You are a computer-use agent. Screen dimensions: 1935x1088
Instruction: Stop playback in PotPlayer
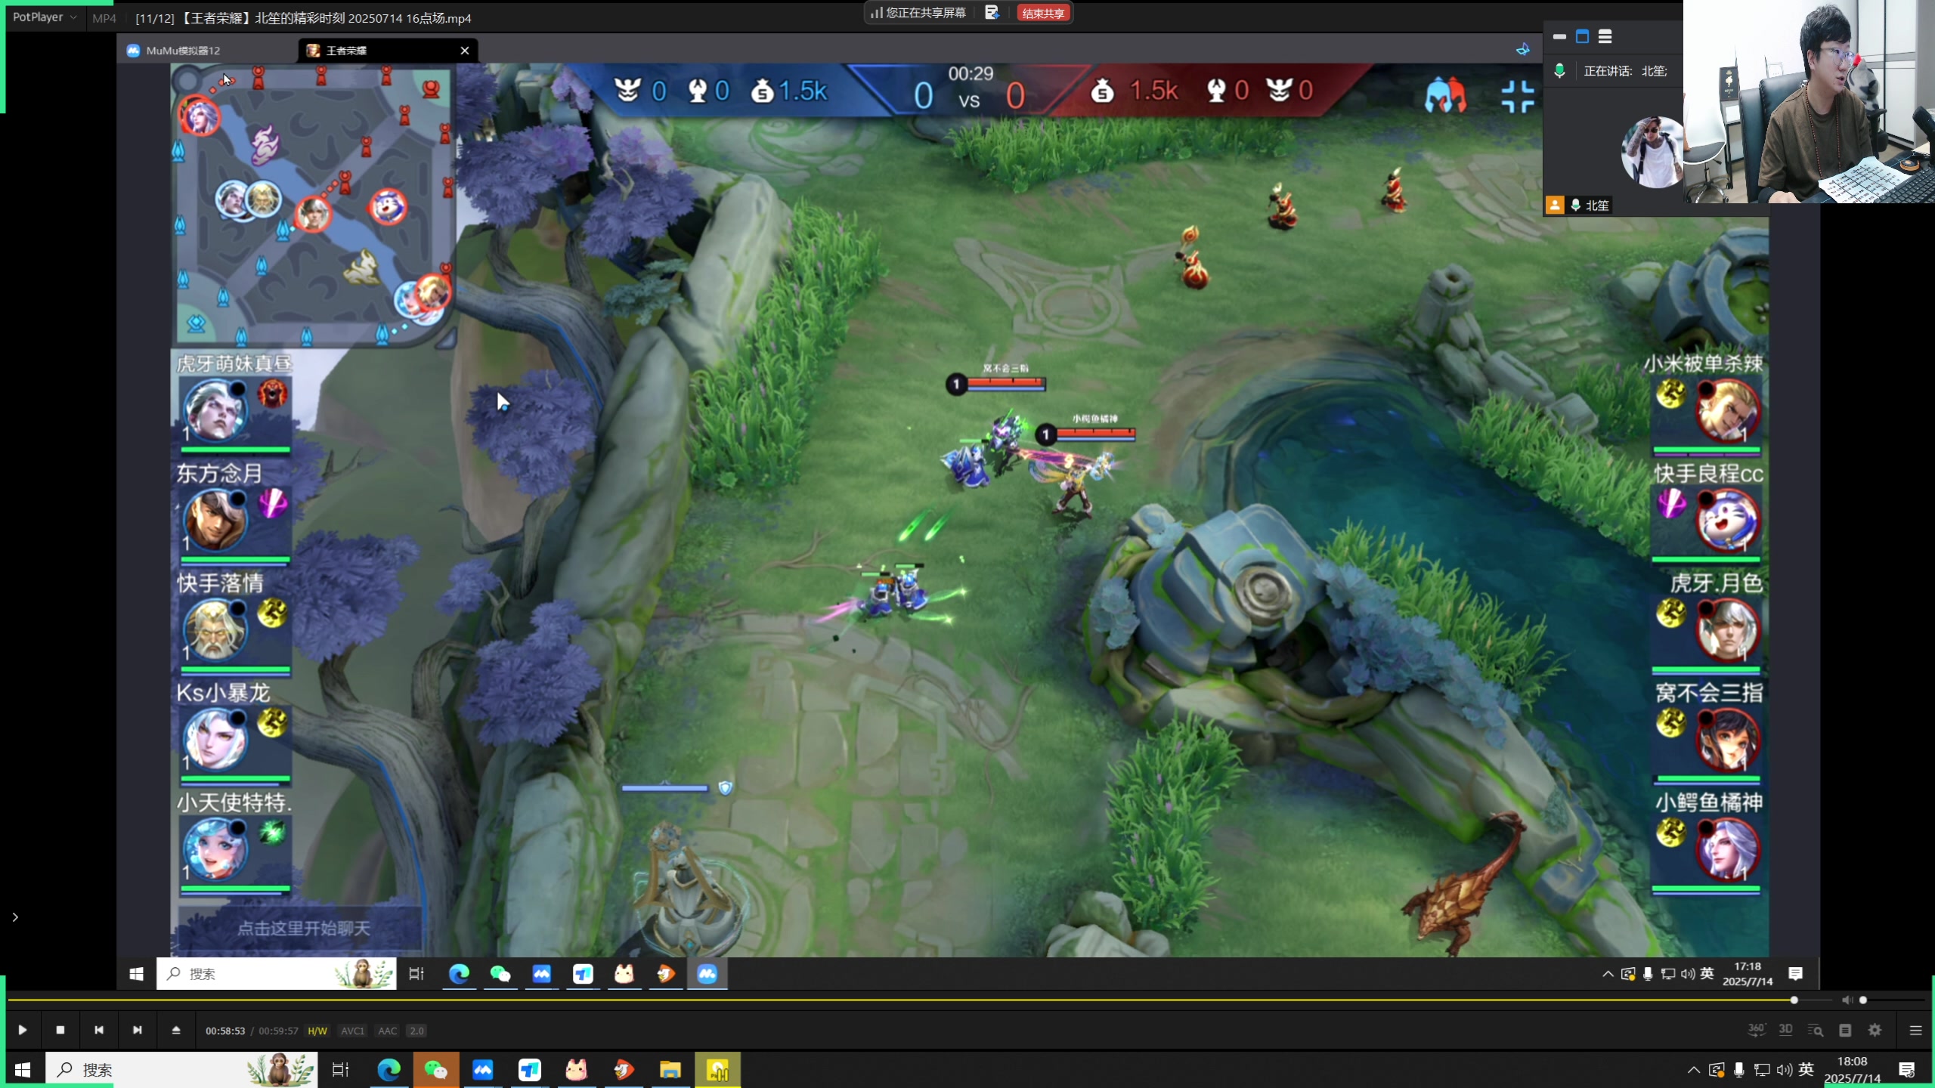(x=60, y=1030)
